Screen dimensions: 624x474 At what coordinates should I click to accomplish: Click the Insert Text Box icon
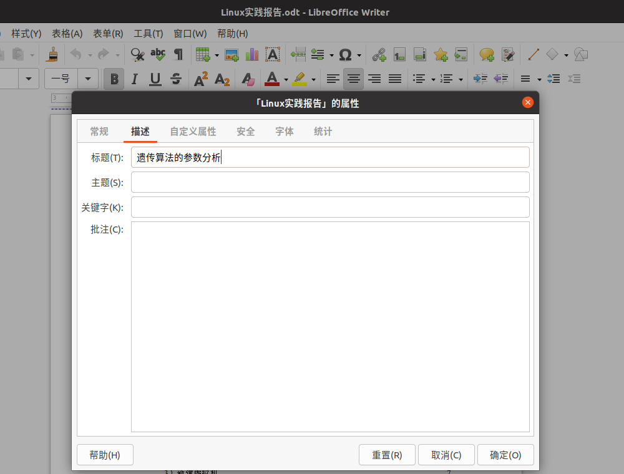point(273,55)
